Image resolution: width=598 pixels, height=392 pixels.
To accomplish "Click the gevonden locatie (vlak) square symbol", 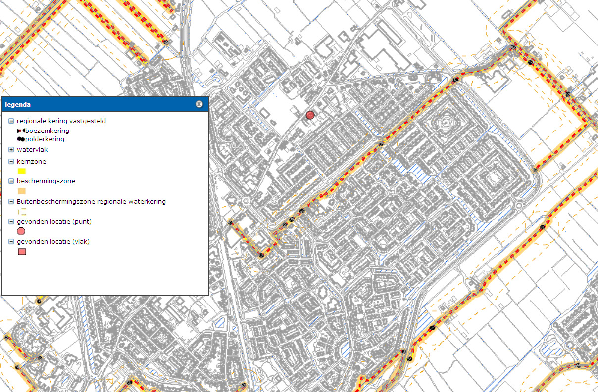I will [22, 251].
